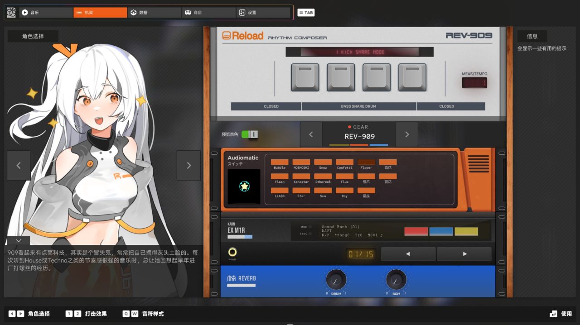
Task: Click the red EX M1R color button
Action: coord(416,231)
